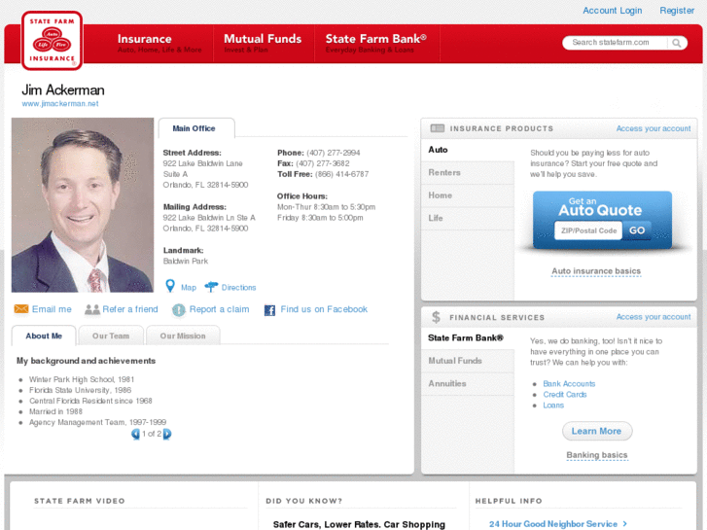
Task: Switch to the Our Team tab
Action: (111, 336)
